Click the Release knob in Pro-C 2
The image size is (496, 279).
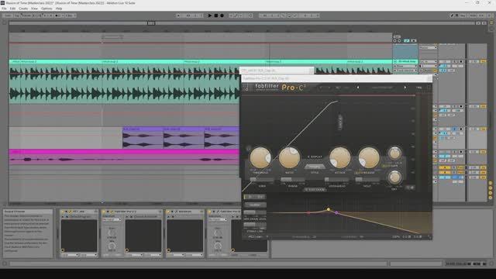[369, 157]
